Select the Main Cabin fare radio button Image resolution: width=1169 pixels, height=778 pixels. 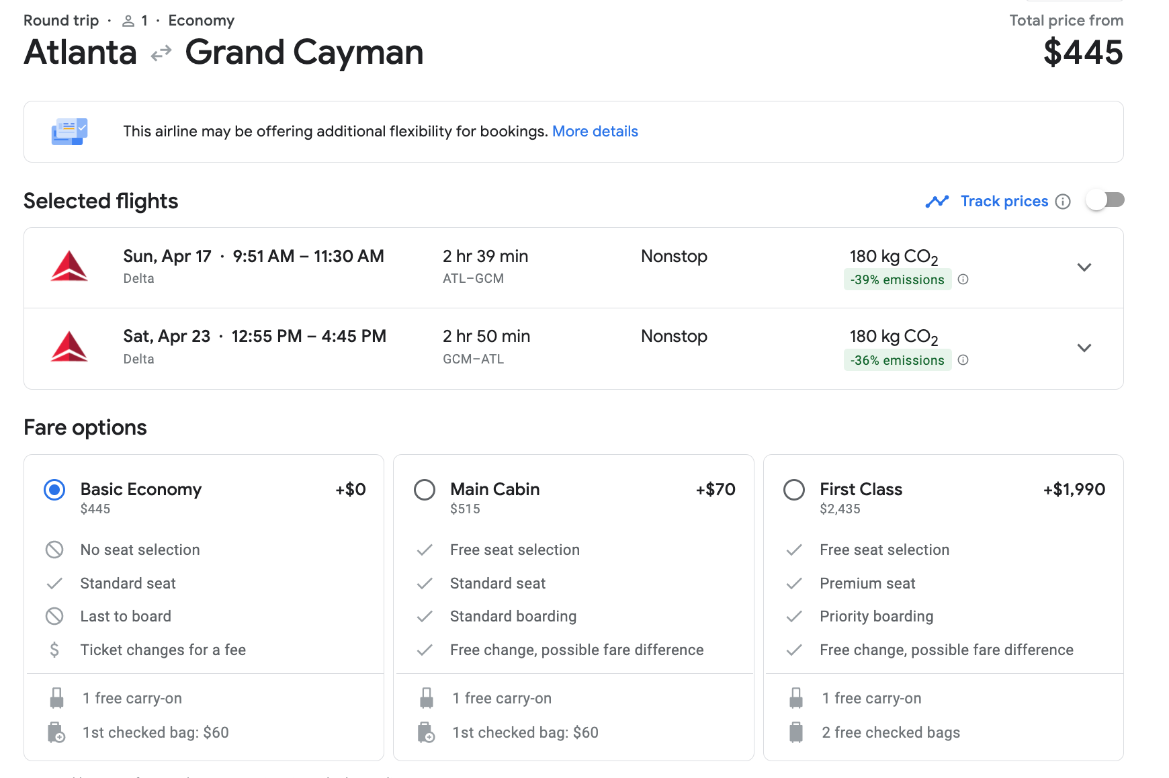tap(425, 490)
